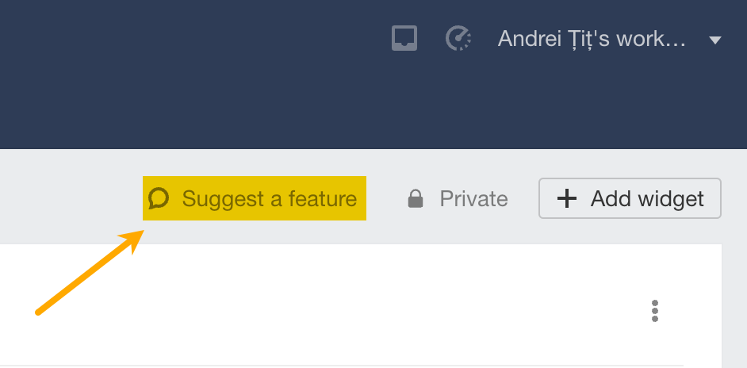Click the plus icon on Add widget
The image size is (747, 368).
pos(567,198)
